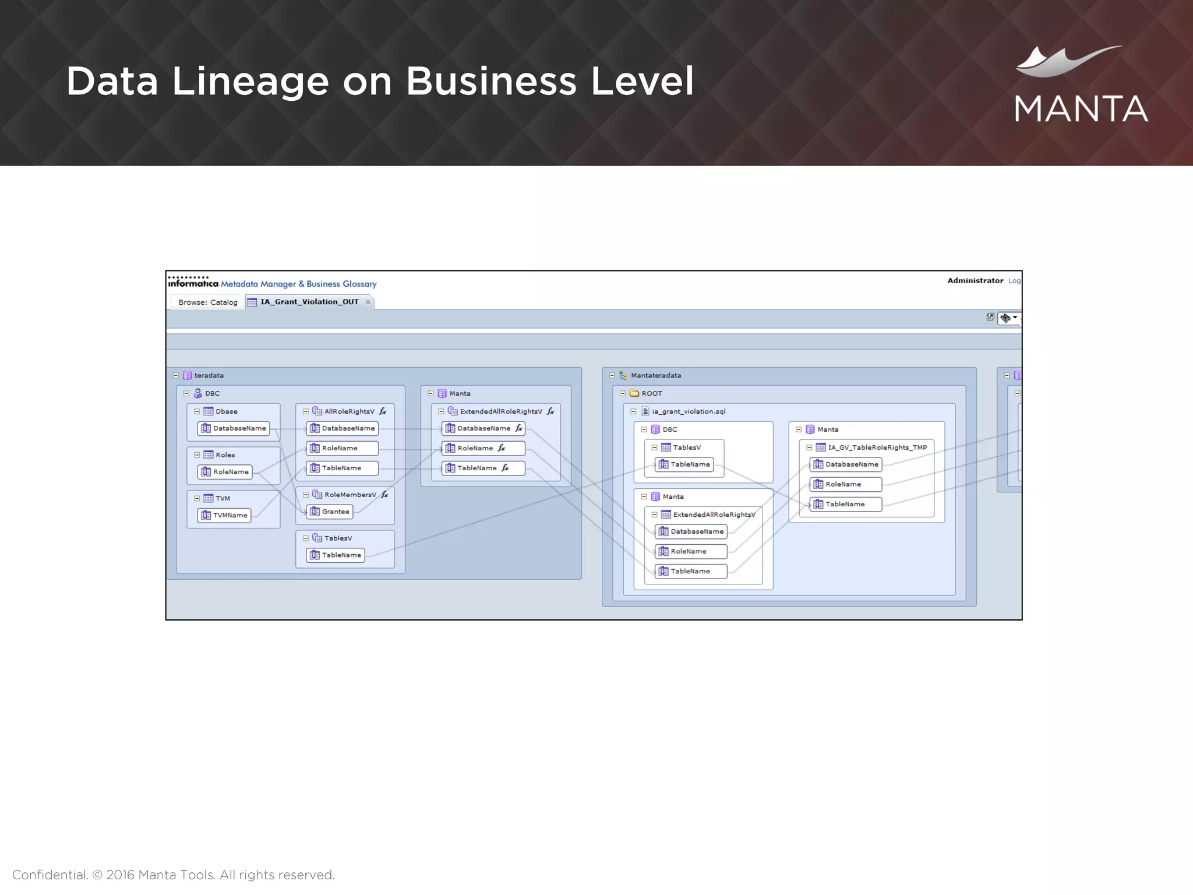Collapse the ExtendedAllRoleRightsV view under Manta
This screenshot has height=895, width=1193.
[x=441, y=411]
